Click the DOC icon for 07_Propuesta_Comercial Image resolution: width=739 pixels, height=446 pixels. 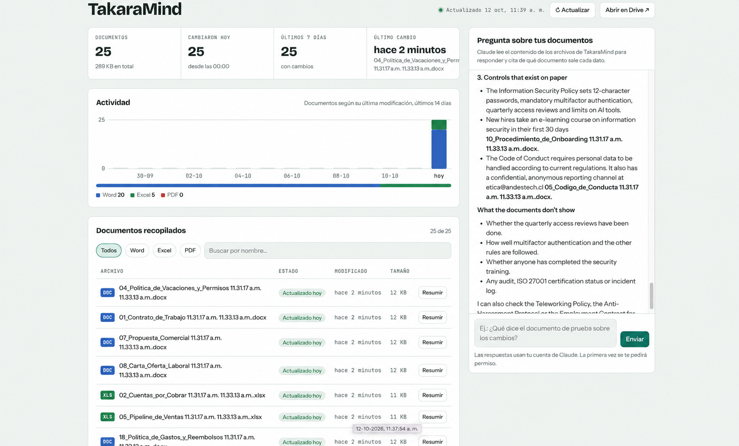(108, 343)
